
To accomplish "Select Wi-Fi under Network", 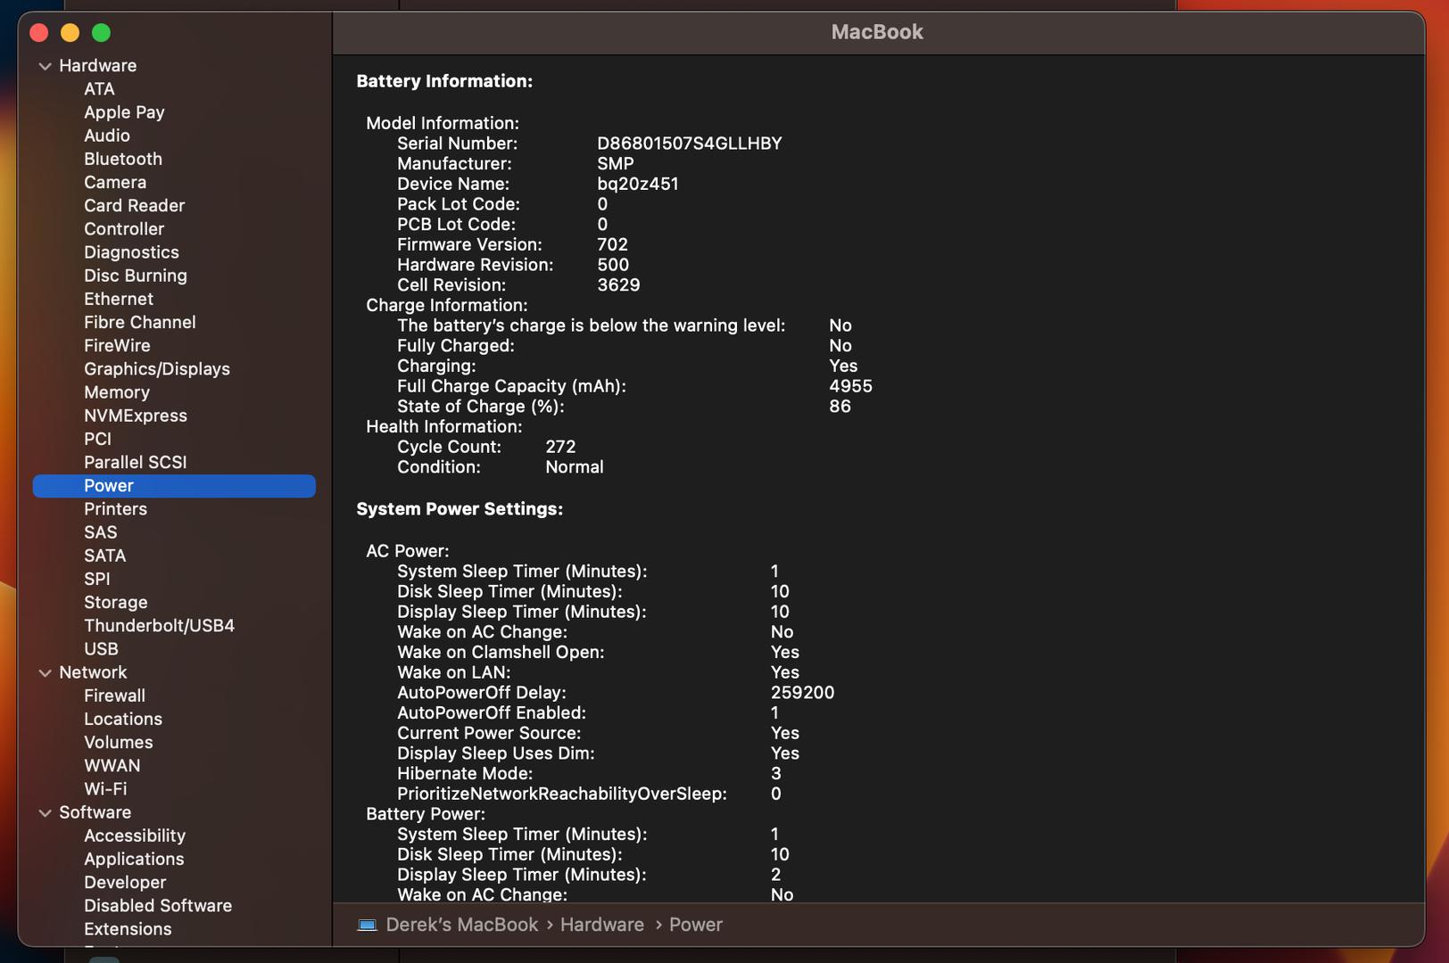I will click(x=105, y=789).
